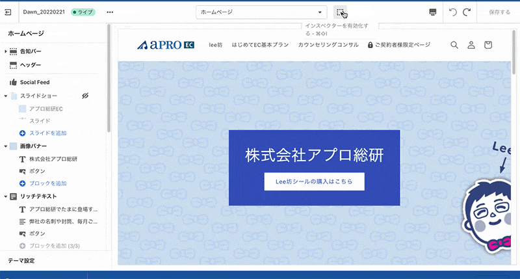Click the ホームページ sidebar heading
Viewport: 520px width, 279px height.
(26, 34)
